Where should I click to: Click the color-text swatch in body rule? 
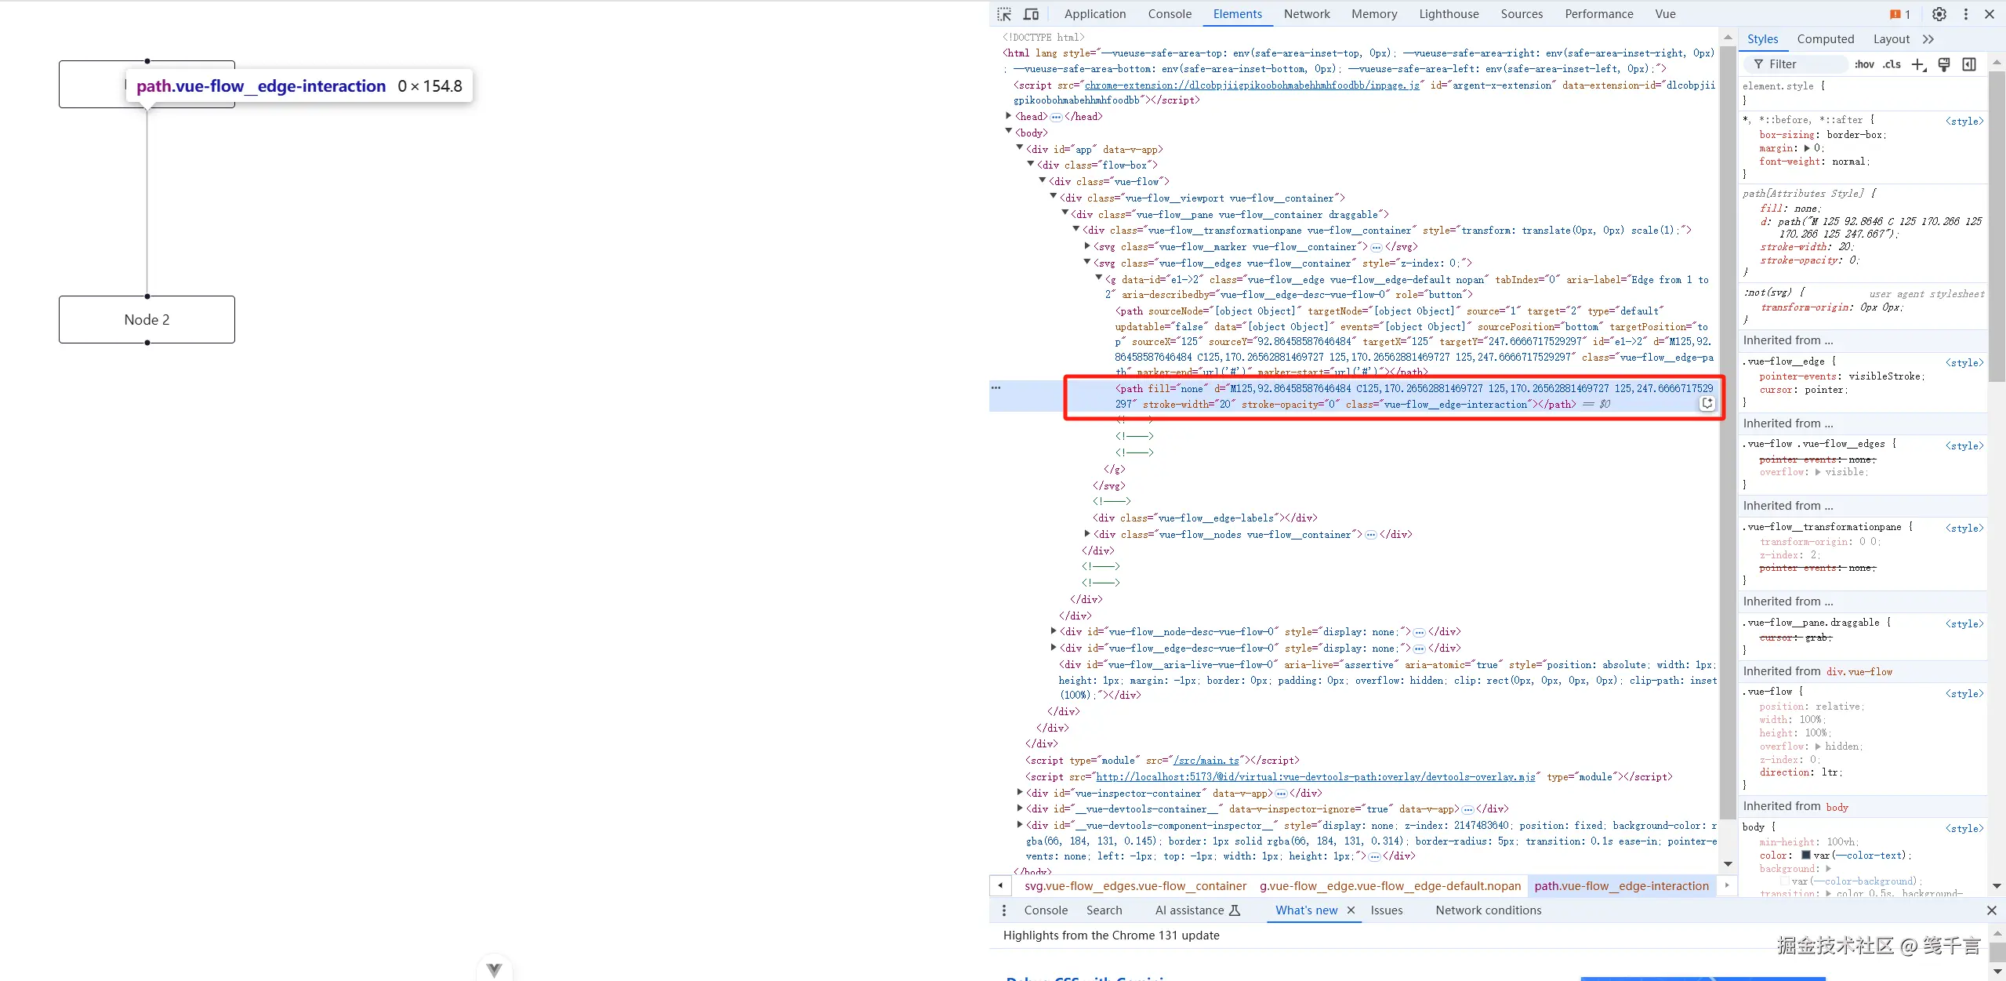click(x=1805, y=855)
